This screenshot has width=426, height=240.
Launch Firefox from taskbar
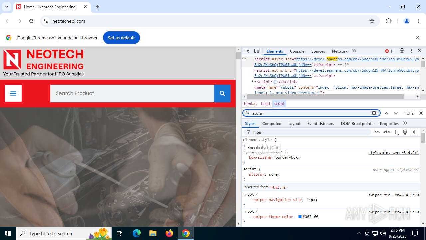coord(169,233)
